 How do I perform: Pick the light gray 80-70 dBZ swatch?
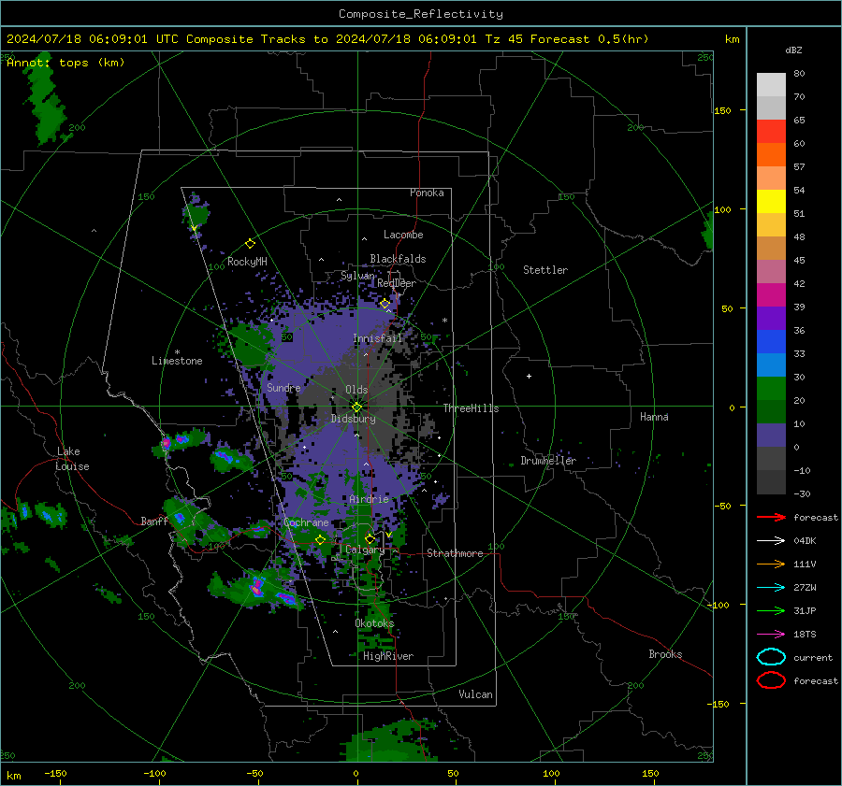click(771, 85)
